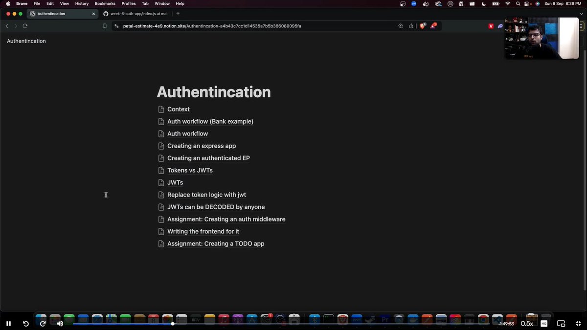
Task: Pause the video playback
Action: point(8,323)
